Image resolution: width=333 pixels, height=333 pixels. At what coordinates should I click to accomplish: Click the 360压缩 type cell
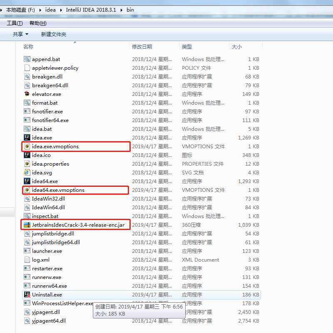pos(191,225)
